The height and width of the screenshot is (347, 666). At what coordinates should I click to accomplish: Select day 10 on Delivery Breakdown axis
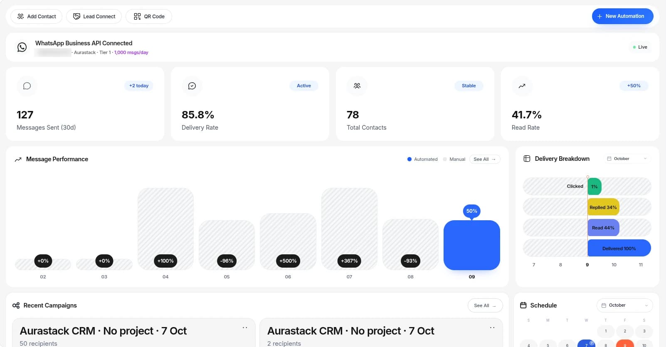pos(614,265)
